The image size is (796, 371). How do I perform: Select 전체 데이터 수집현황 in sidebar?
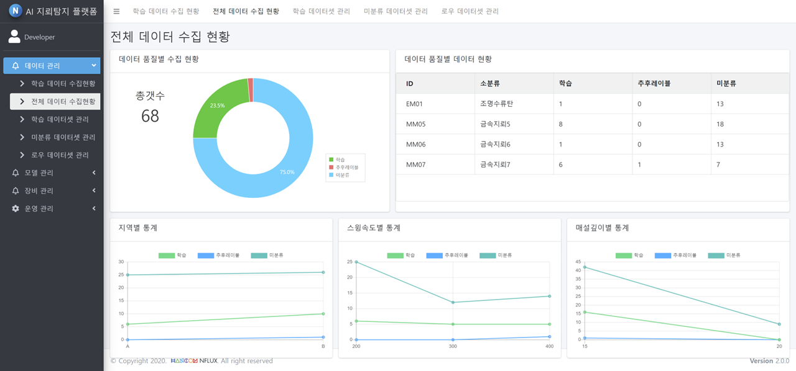tap(55, 102)
